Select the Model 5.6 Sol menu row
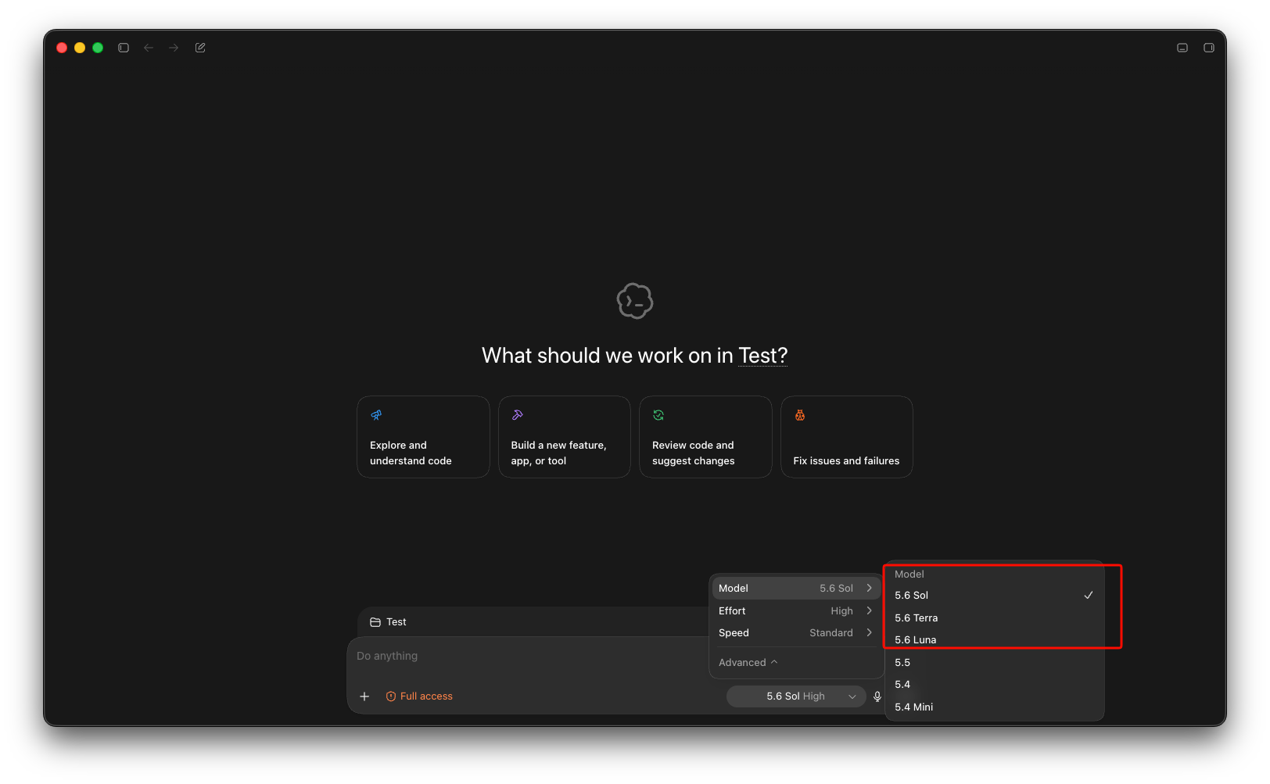Viewport: 1270px width, 784px height. click(796, 588)
